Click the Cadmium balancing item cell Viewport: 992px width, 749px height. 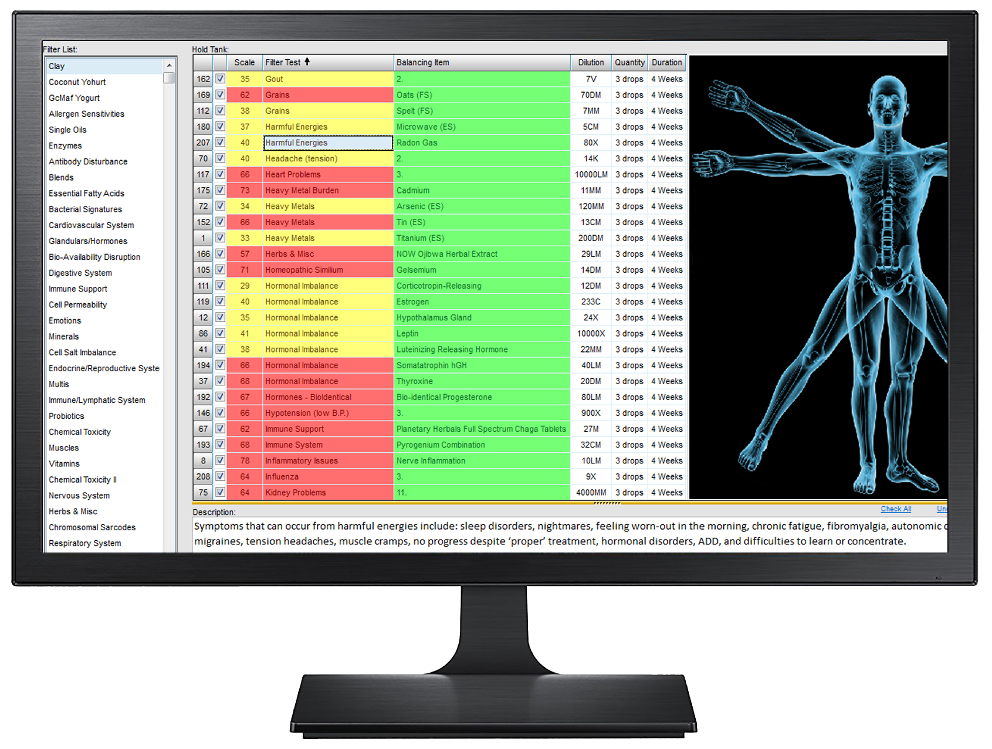(x=482, y=190)
